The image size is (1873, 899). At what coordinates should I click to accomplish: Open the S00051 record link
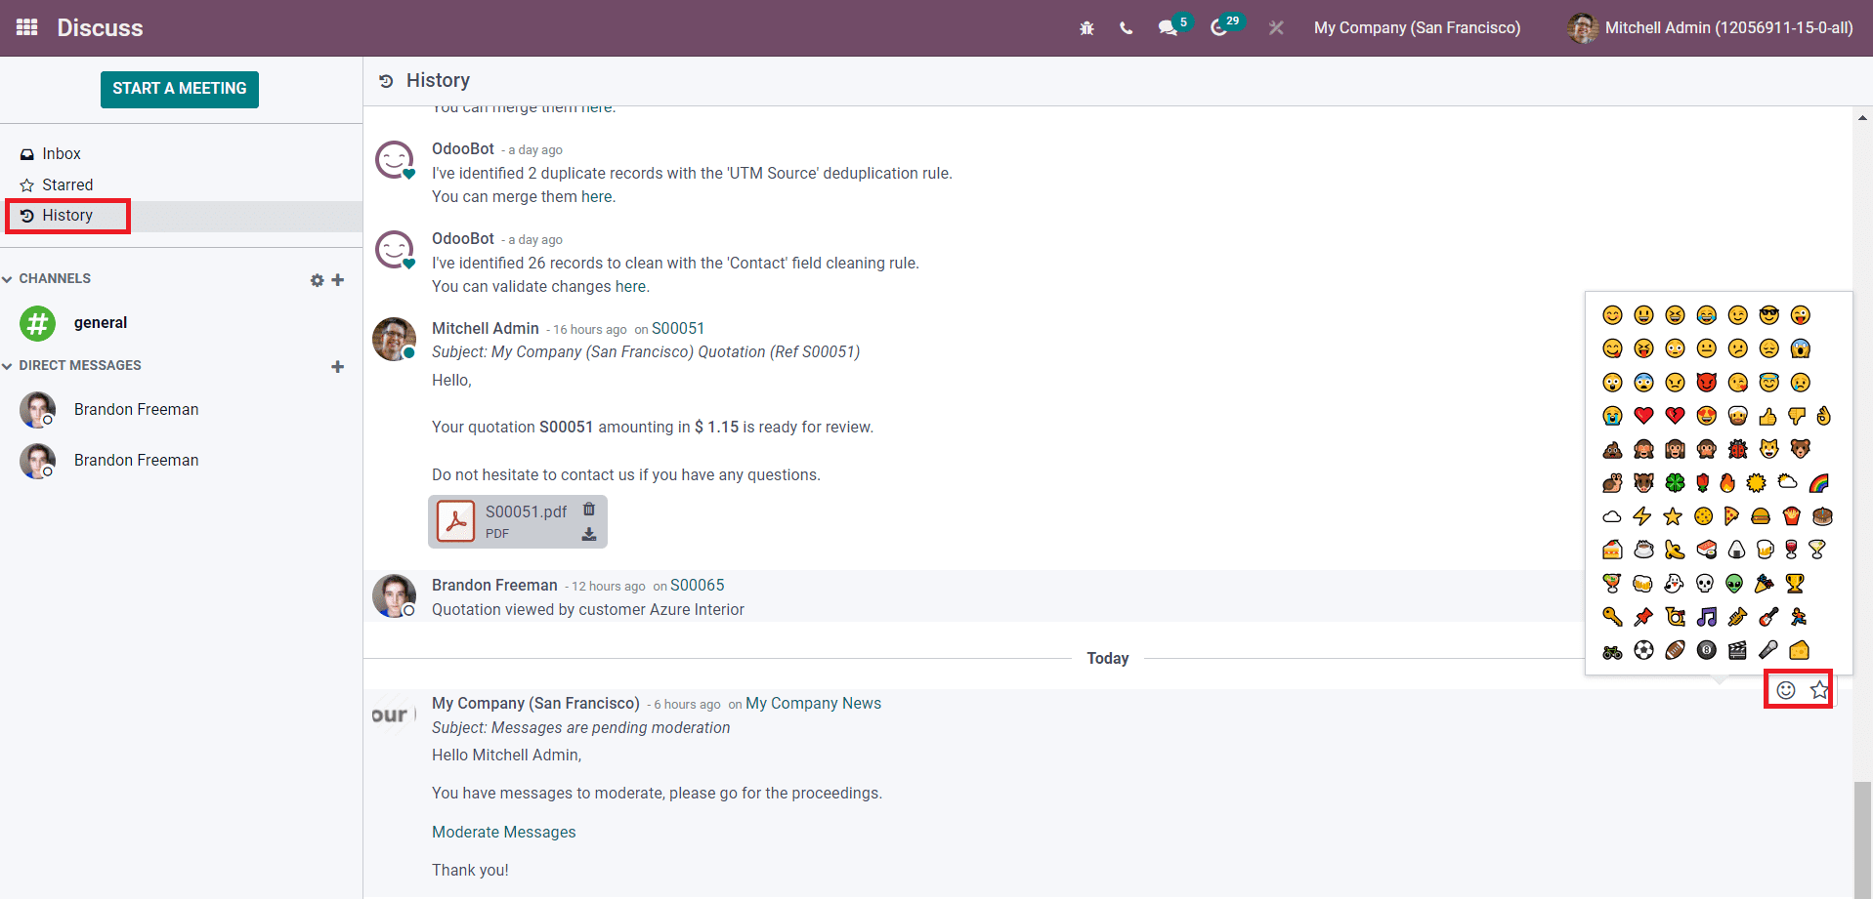[678, 329]
